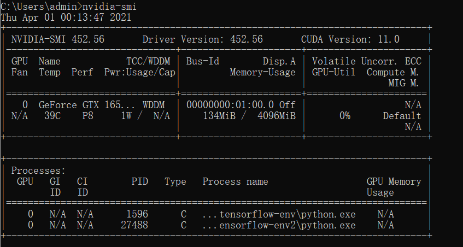Click the Bus-Id column header
The width and height of the screenshot is (463, 247).
click(203, 61)
